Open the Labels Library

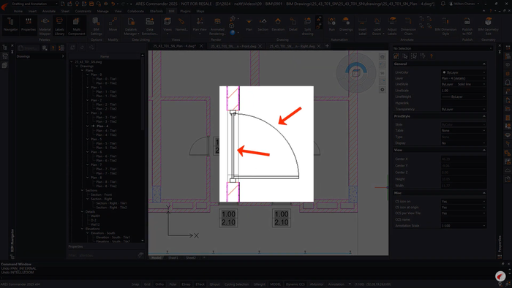[x=59, y=26]
